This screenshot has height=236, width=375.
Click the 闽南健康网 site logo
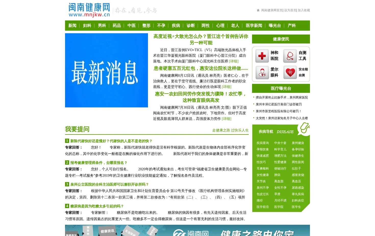coord(89,10)
